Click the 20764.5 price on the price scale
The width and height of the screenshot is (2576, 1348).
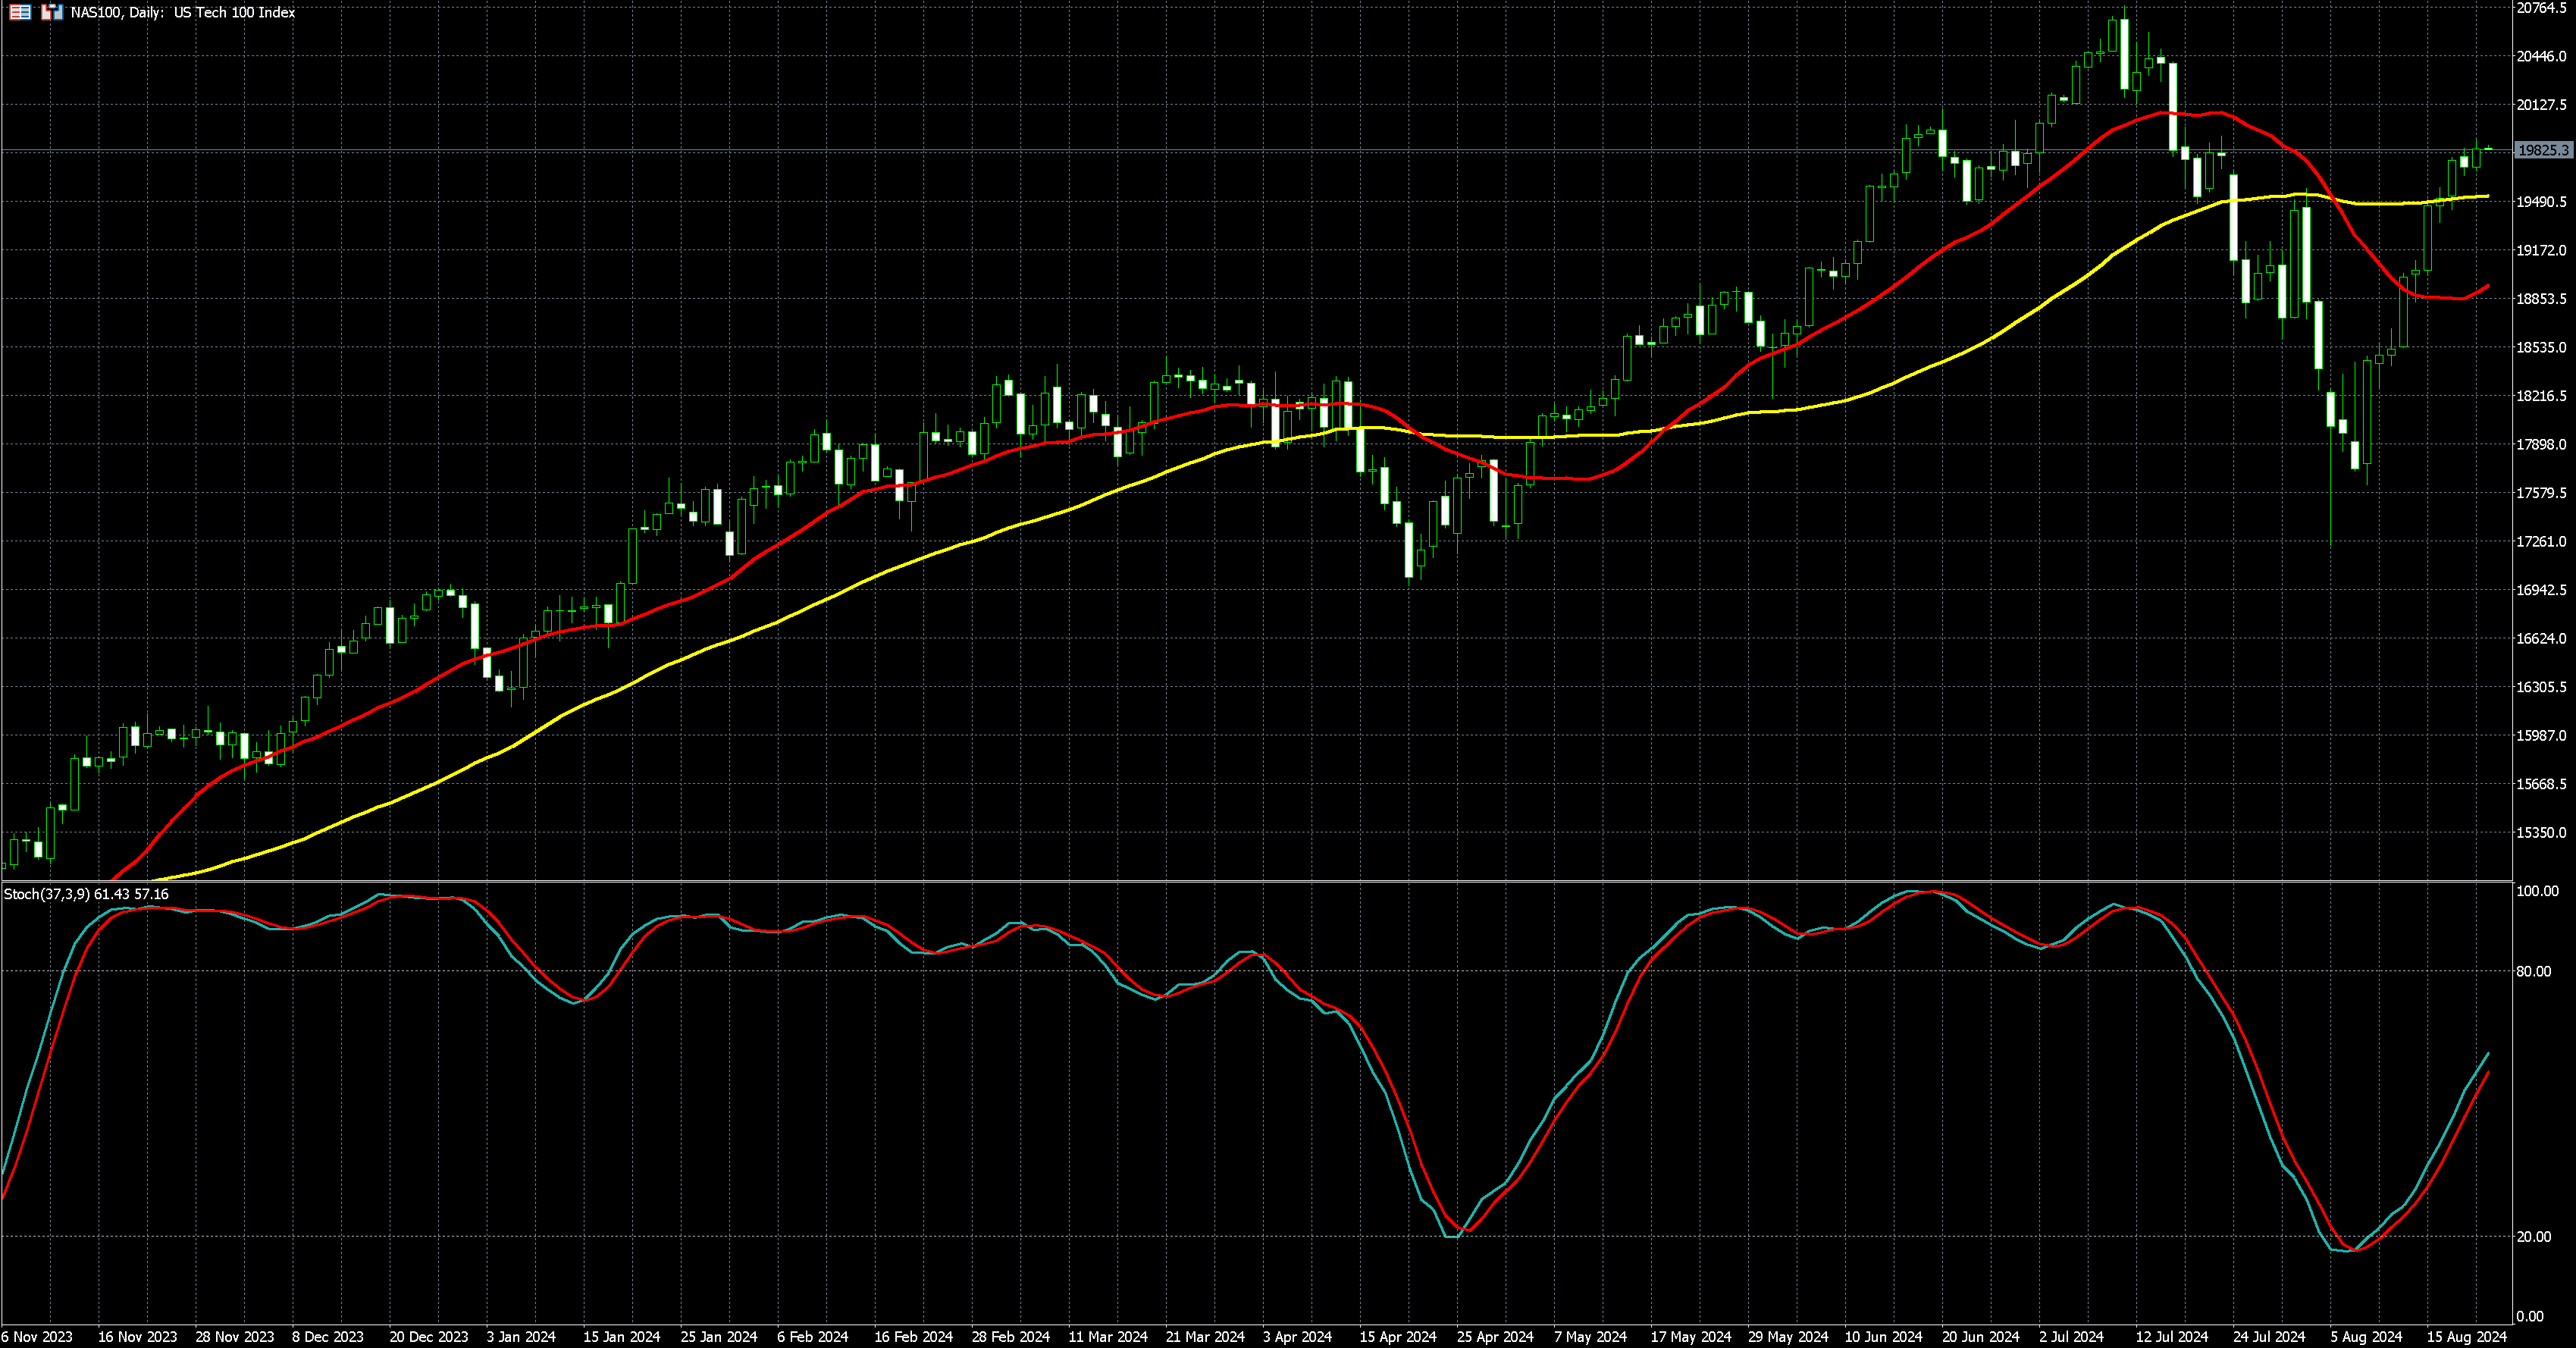click(x=2541, y=8)
